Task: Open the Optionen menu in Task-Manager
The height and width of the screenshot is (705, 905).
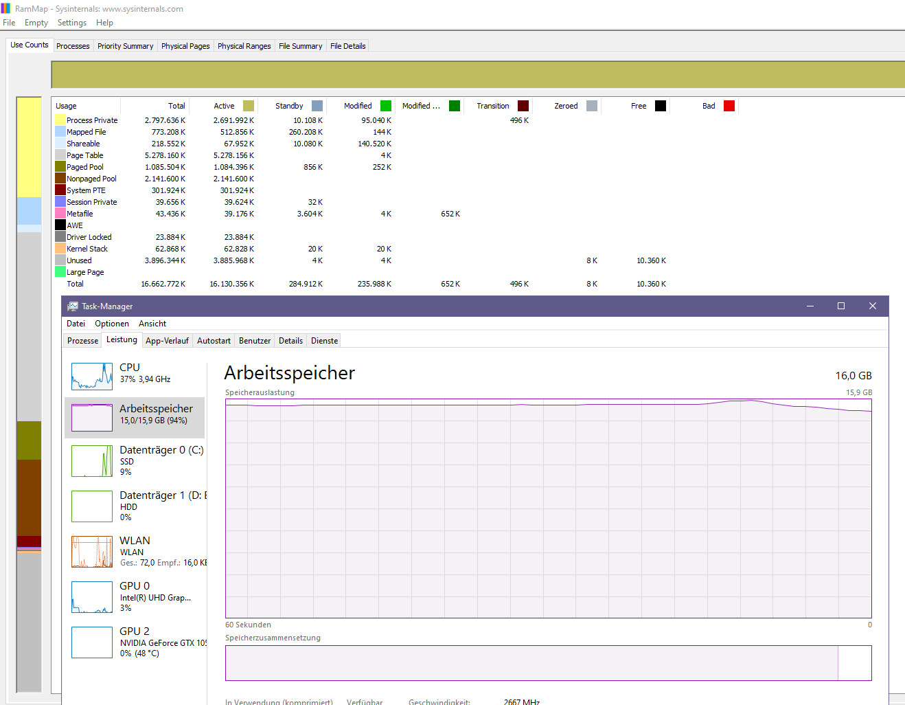Action: pyautogui.click(x=112, y=324)
